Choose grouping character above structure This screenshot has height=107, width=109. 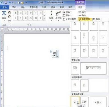tap(84, 38)
